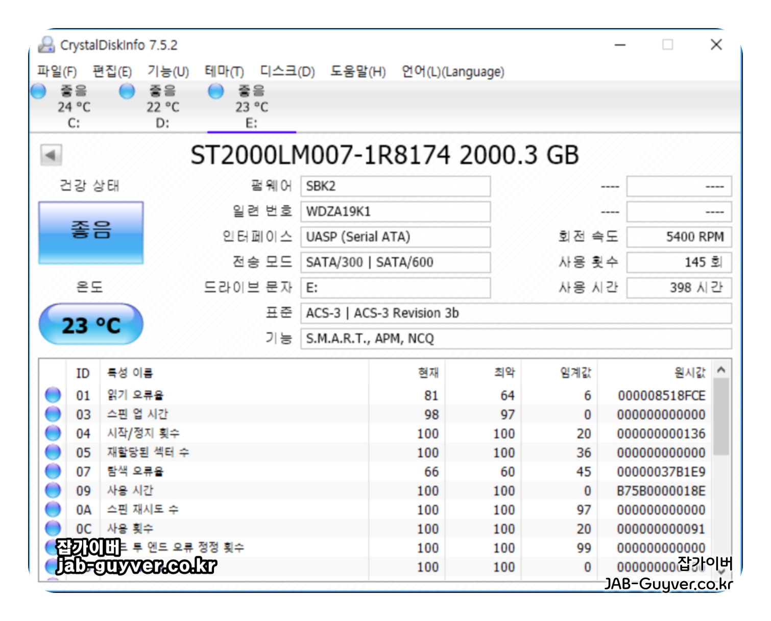
Task: Click the blue status orb for drive D:
Action: click(127, 91)
